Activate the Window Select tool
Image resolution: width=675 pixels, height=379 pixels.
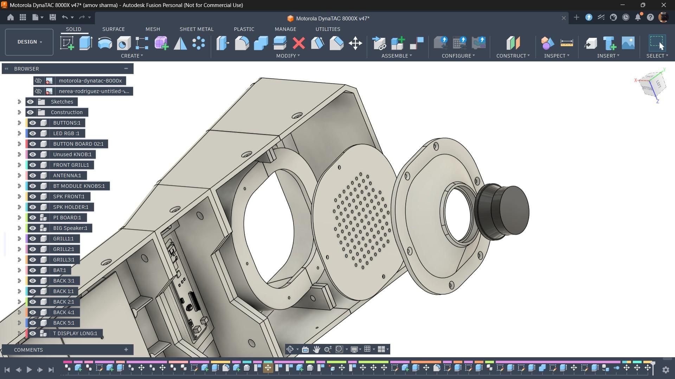[657, 43]
